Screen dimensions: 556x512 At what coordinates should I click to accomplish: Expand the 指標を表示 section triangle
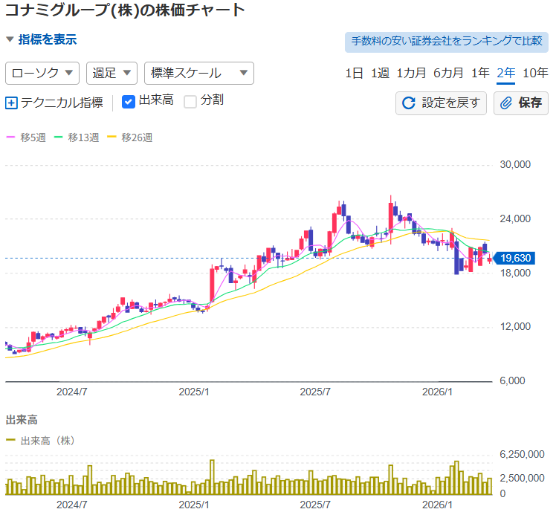(10, 40)
